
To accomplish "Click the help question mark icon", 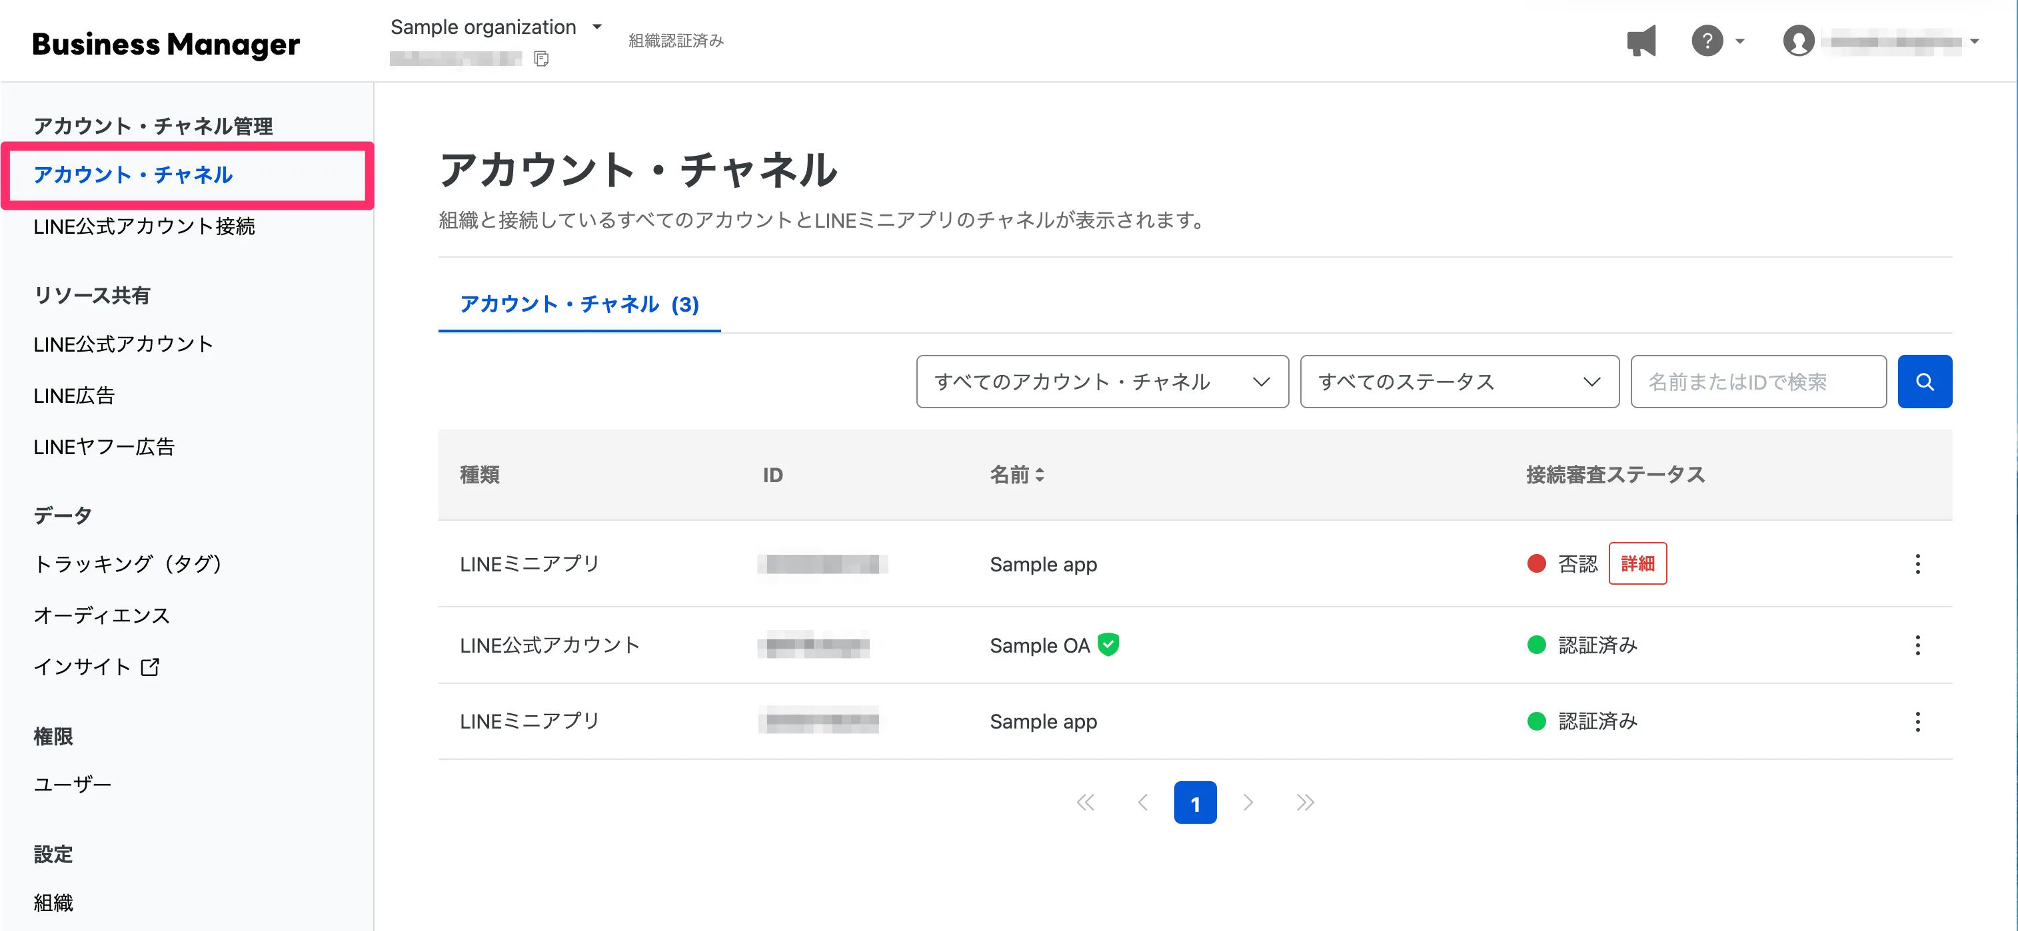I will [1707, 41].
